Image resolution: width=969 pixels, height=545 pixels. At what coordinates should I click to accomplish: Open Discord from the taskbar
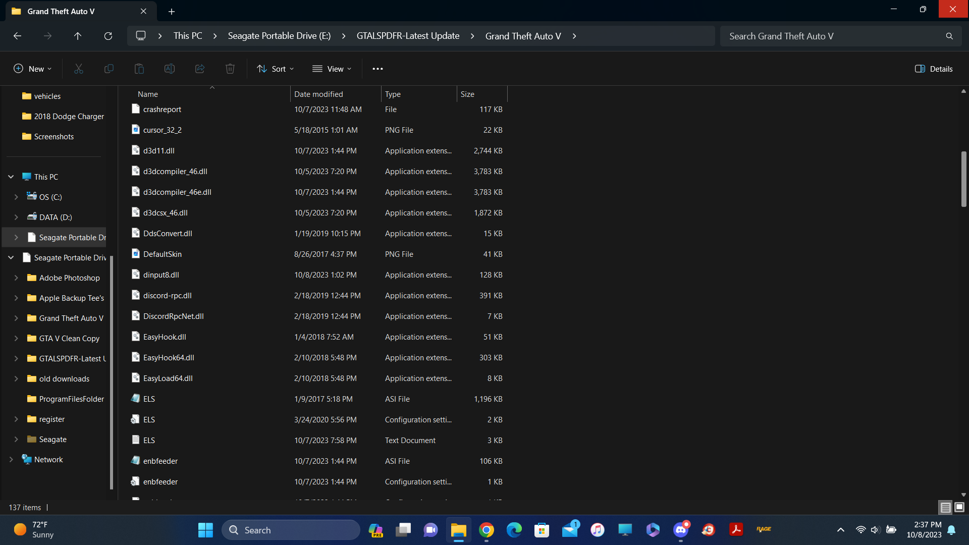681,530
